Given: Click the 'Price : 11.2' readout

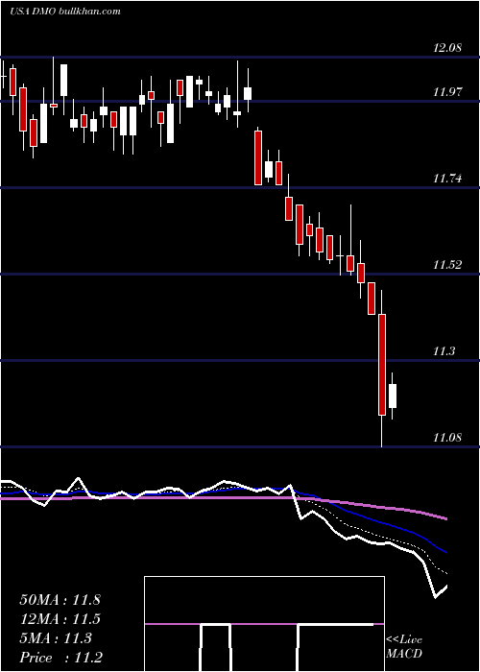Looking at the screenshot, I should click(x=60, y=658).
